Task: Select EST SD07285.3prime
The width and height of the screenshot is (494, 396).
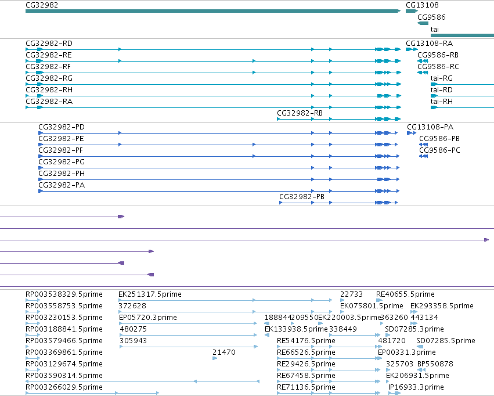Action: pos(414,330)
